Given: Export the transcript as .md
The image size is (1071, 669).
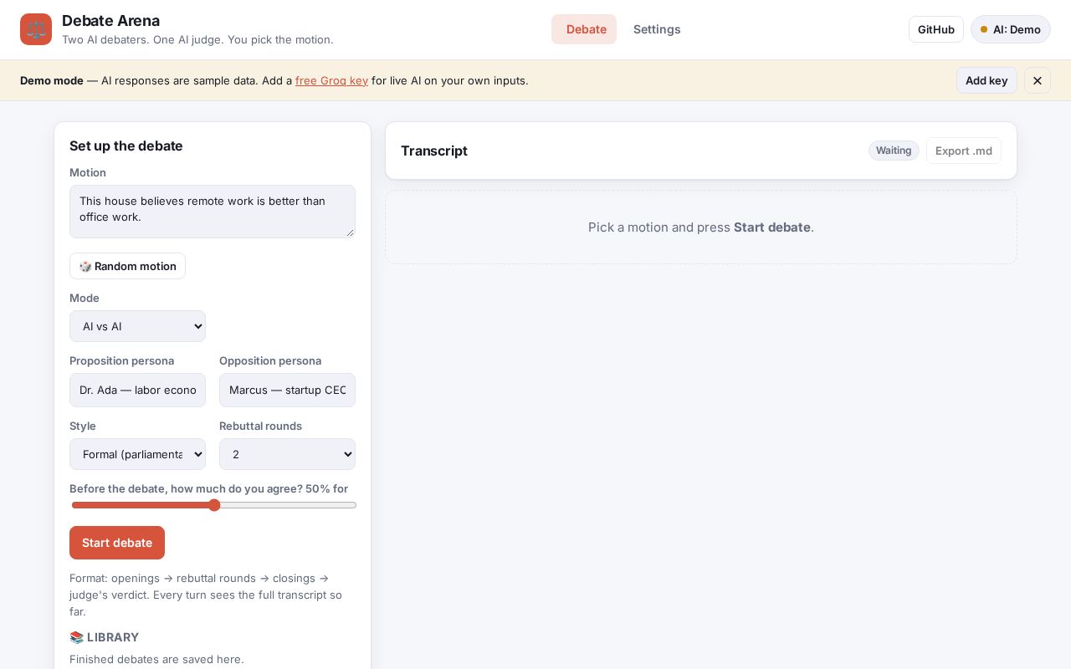Looking at the screenshot, I should click(x=964, y=151).
